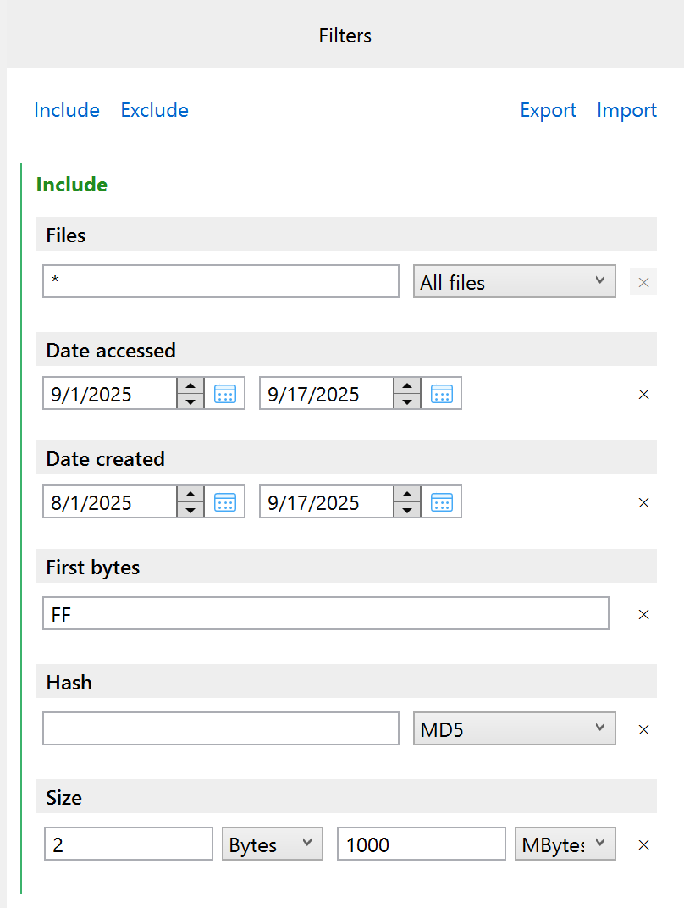Viewport: 684px width, 908px height.
Task: Remove the Date accessed filter
Action: (643, 394)
